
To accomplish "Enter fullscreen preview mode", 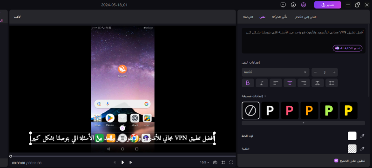I will click(x=231, y=162).
